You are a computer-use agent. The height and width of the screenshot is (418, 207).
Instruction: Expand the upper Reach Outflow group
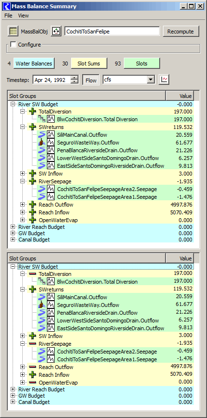click(22, 205)
